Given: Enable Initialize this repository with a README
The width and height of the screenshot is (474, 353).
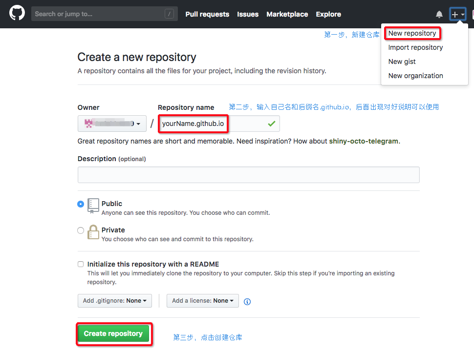Looking at the screenshot, I should point(81,264).
